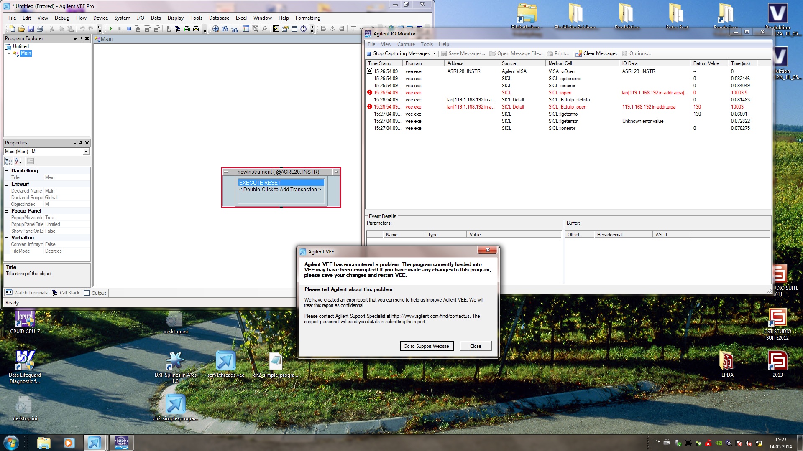Screen dimensions: 803x451
Task: Click the blue Stop program icon
Action: tap(129, 29)
